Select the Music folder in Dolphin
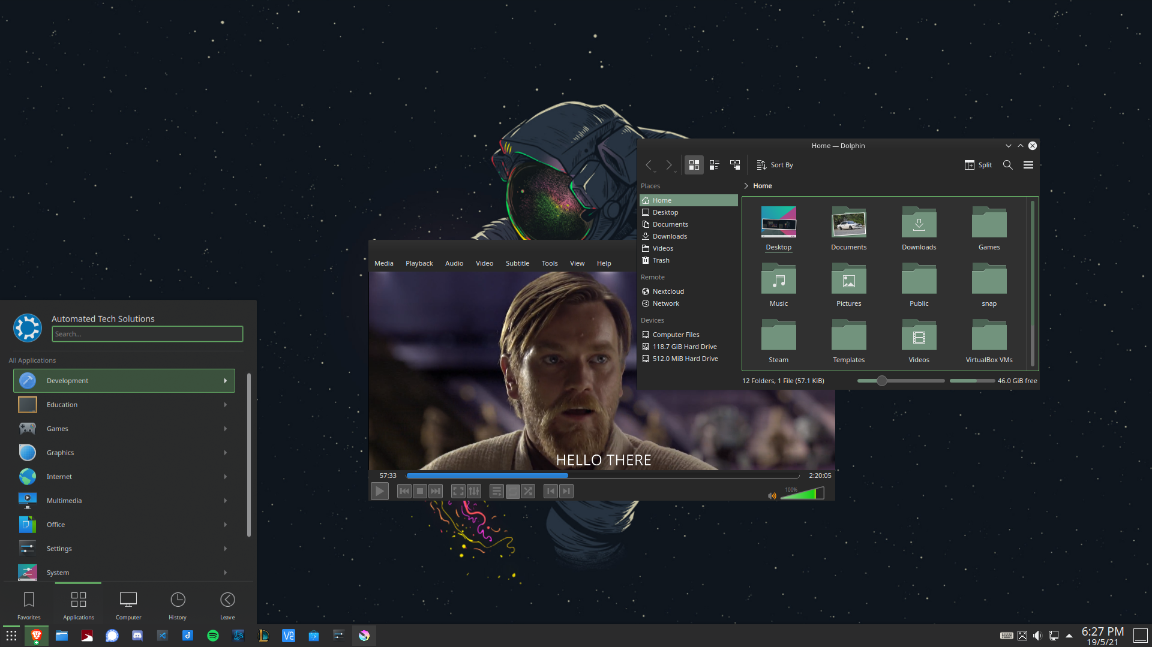Image resolution: width=1152 pixels, height=647 pixels. 779,284
